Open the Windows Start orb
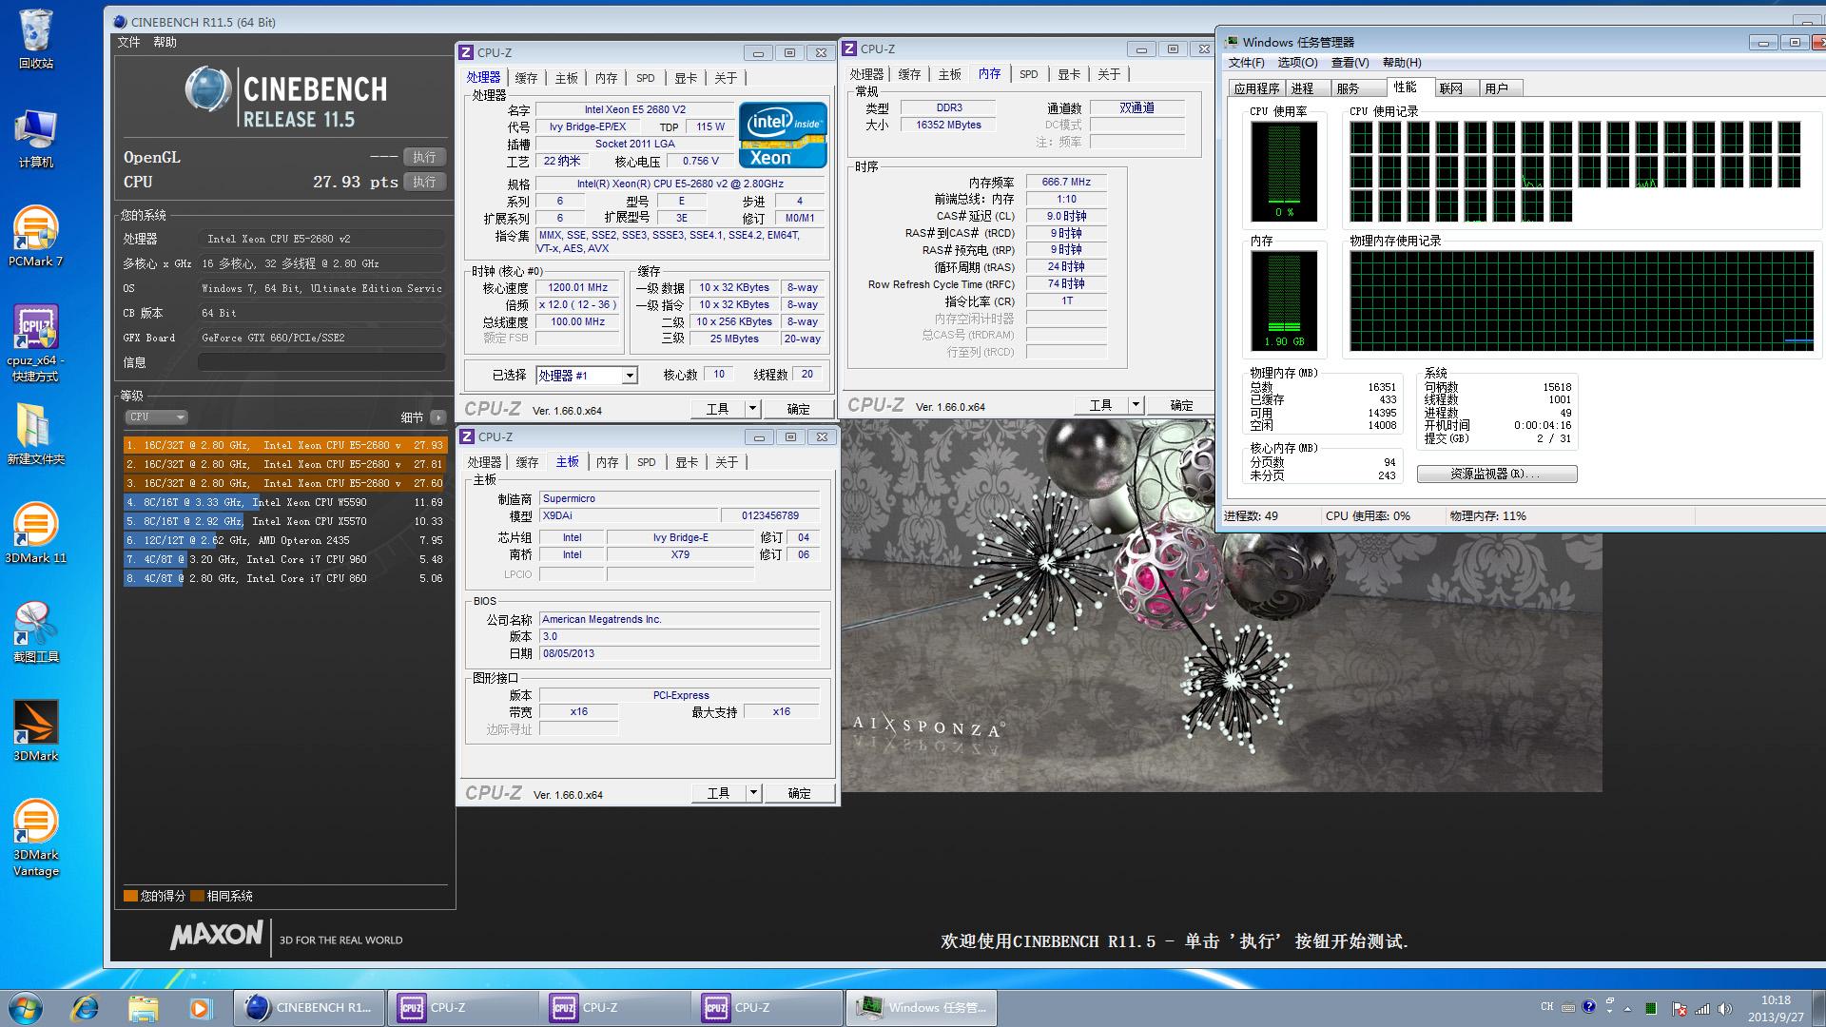1826x1027 pixels. (26, 1008)
